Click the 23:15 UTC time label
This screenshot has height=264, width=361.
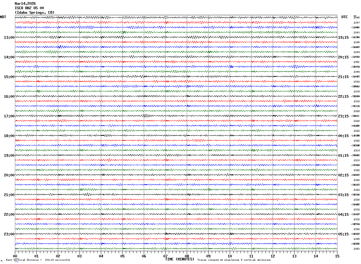[x=343, y=116]
